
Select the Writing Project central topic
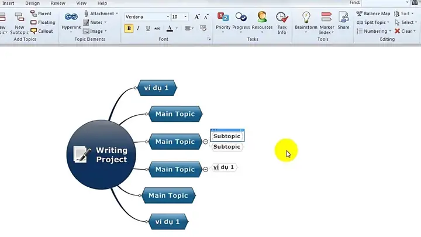tap(101, 154)
